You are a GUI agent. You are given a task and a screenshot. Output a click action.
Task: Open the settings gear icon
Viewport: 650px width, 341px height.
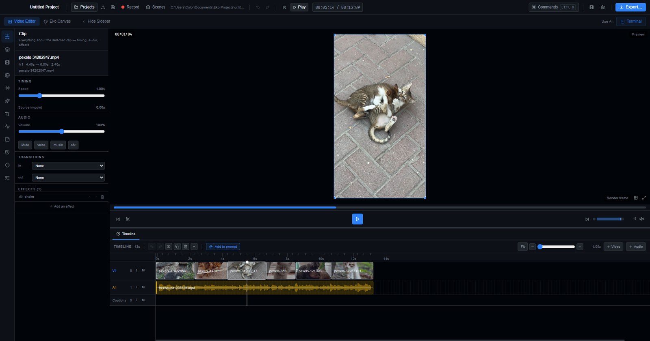603,7
